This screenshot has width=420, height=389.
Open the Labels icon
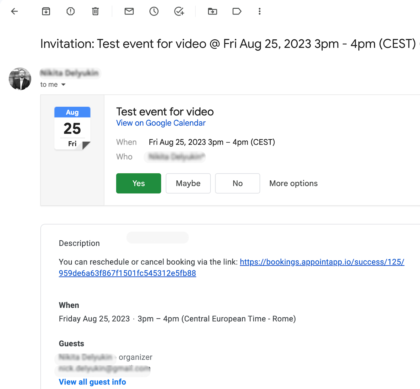tap(237, 11)
